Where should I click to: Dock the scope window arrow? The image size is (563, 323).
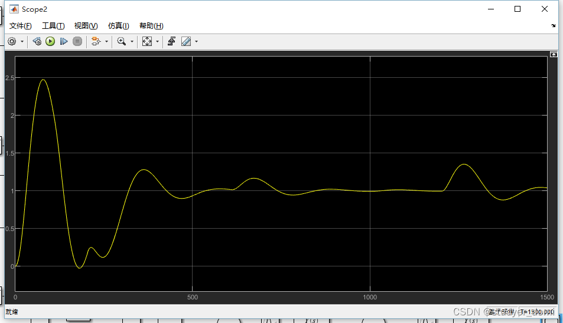554,26
